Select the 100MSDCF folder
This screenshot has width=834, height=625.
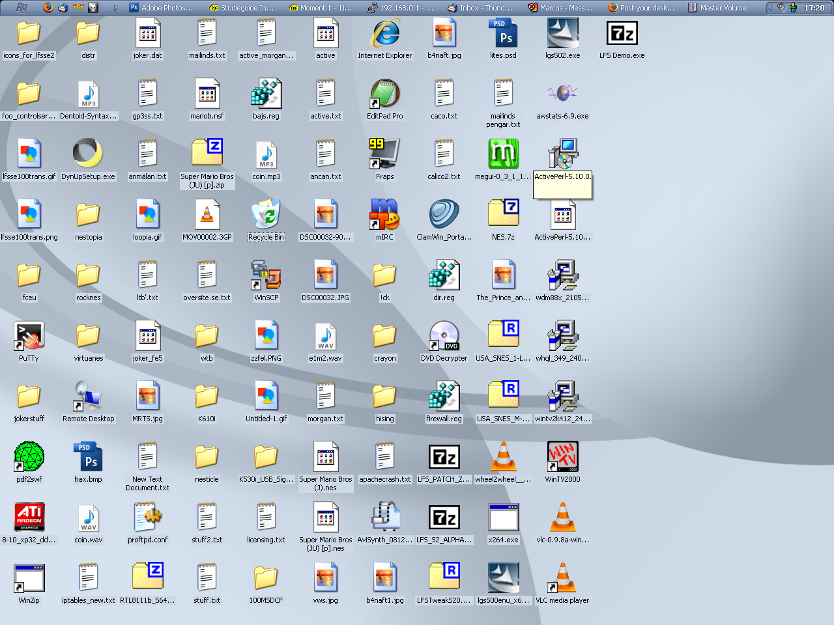(266, 578)
